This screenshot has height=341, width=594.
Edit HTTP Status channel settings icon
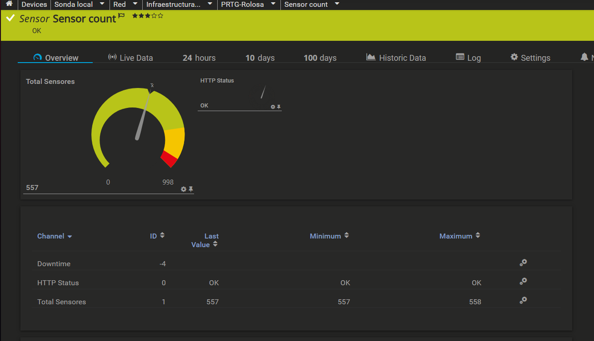click(x=523, y=282)
